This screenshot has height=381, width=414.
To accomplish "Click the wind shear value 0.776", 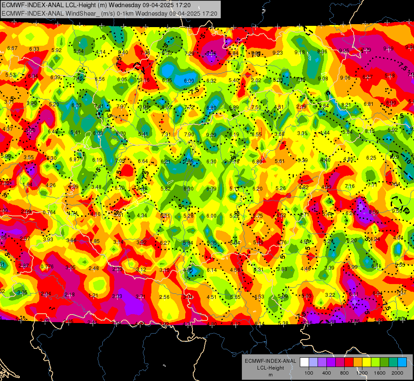I will click(47, 266).
